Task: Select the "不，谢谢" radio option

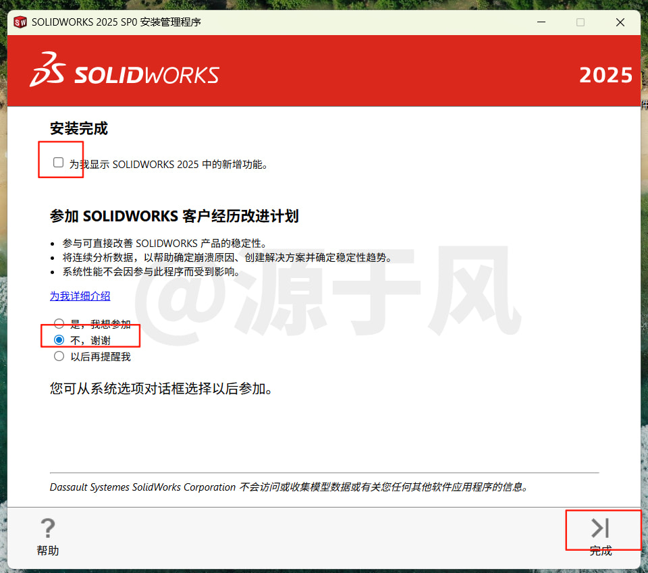Action: pyautogui.click(x=59, y=340)
